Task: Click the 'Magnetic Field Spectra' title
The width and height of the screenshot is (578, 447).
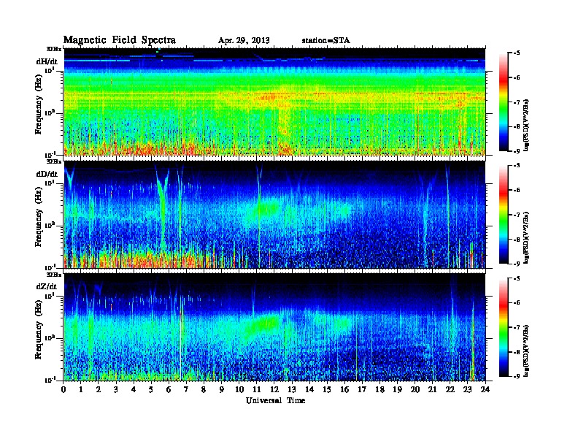Action: pyautogui.click(x=120, y=40)
